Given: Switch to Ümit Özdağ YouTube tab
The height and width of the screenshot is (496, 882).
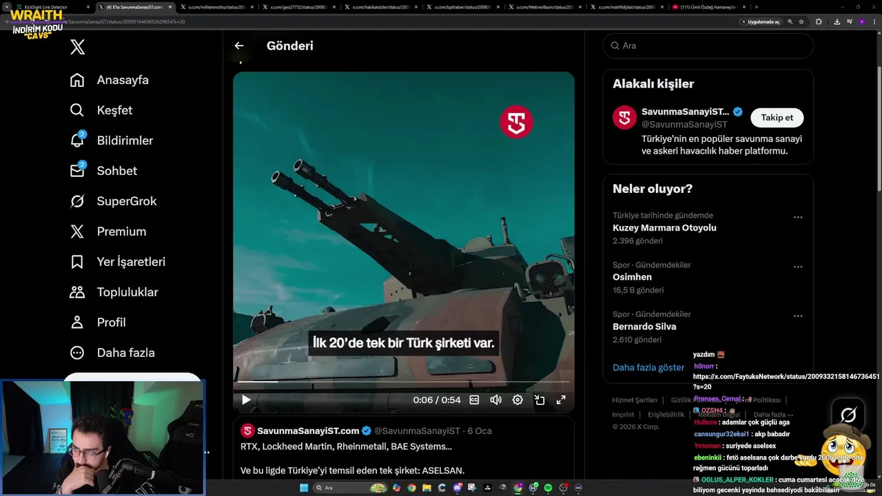Looking at the screenshot, I should point(708,7).
